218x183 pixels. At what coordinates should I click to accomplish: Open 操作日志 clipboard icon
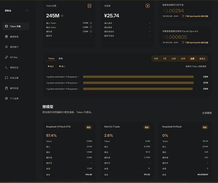(x=6, y=88)
